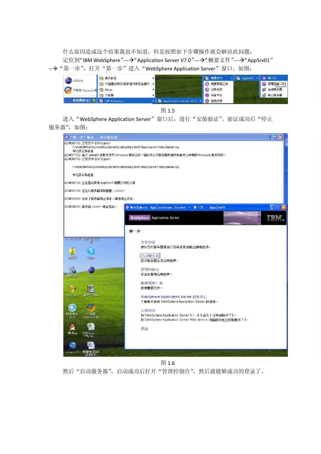
Task: Open the Skype desktop icon
Action: click(91, 253)
